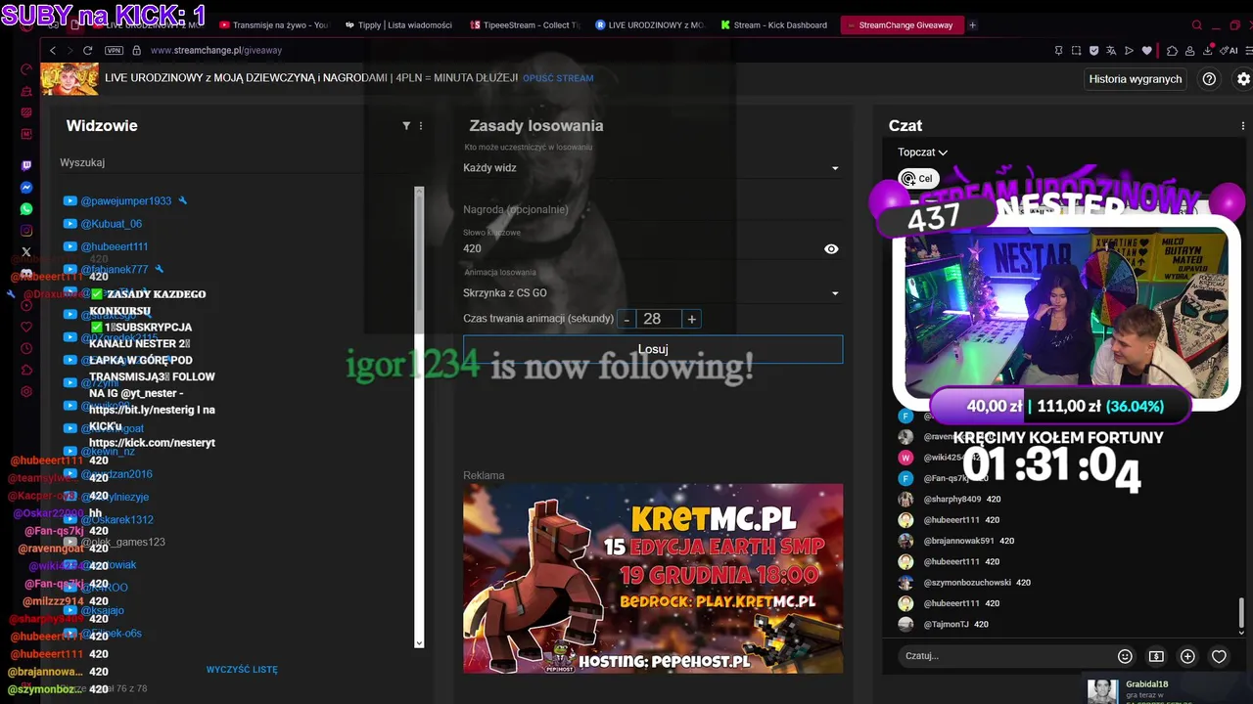Switch to 'Transmisje na żywo' YouTube tab
1253x704 pixels.
tap(274, 25)
